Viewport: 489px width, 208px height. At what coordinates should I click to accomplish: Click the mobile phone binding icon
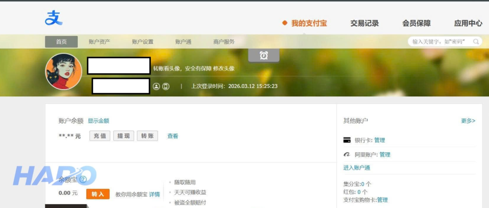[x=166, y=86]
